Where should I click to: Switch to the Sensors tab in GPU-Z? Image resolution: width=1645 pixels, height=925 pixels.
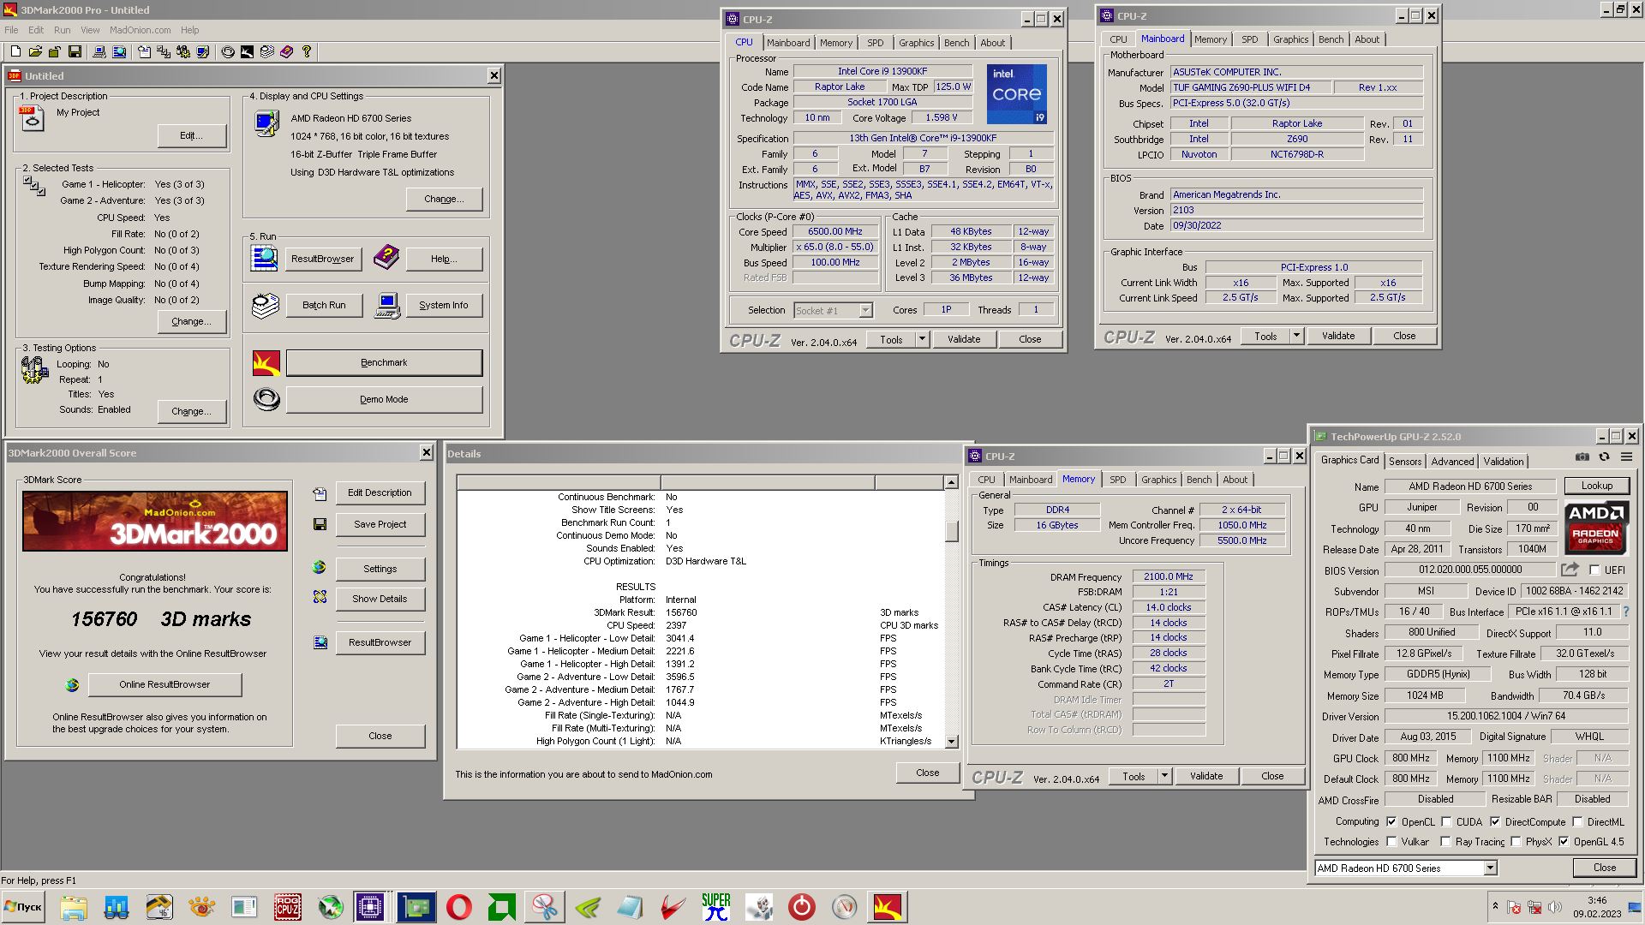pyautogui.click(x=1405, y=461)
